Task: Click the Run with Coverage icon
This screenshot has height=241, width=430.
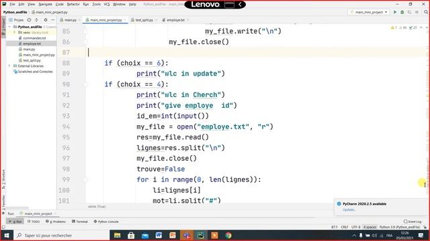Action: pos(409,12)
